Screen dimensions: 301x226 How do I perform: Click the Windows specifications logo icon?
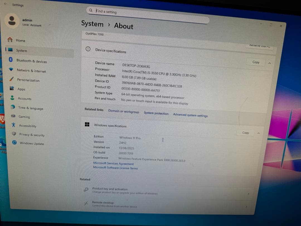click(x=87, y=124)
